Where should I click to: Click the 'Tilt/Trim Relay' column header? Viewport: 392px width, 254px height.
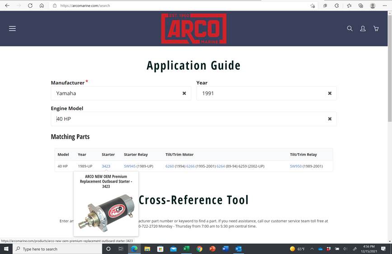point(303,155)
